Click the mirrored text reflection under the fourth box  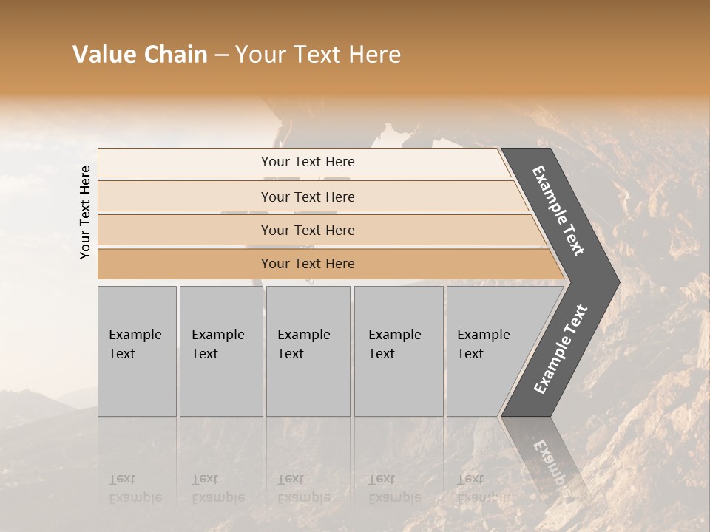click(394, 488)
